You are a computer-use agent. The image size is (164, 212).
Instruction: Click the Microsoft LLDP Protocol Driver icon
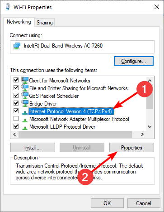(x=25, y=128)
